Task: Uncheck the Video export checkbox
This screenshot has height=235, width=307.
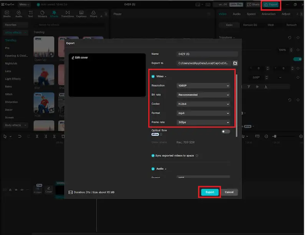Action: [153, 76]
